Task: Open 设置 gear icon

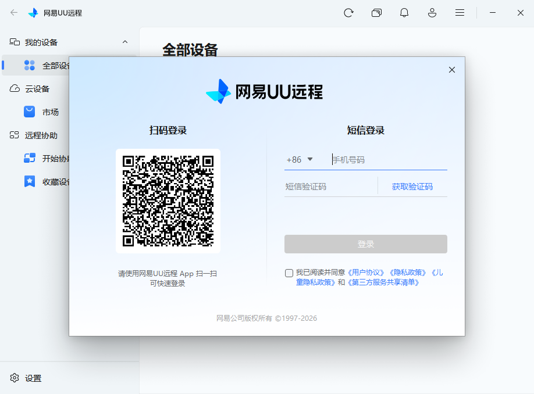Action: (x=15, y=378)
